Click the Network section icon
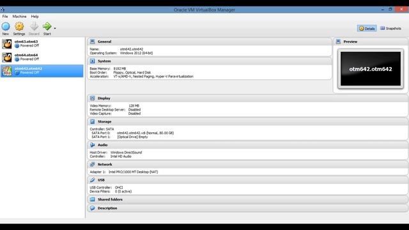The height and width of the screenshot is (230, 409). click(x=92, y=164)
